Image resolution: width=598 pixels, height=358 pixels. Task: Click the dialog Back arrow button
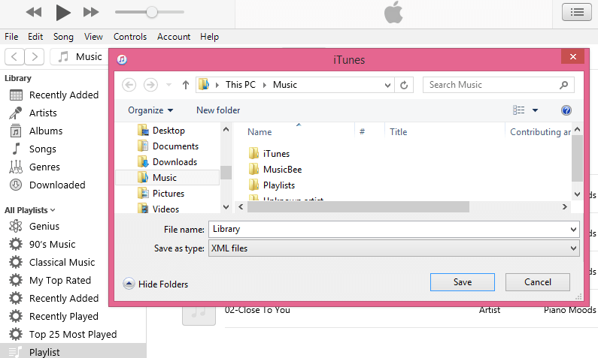tap(129, 85)
